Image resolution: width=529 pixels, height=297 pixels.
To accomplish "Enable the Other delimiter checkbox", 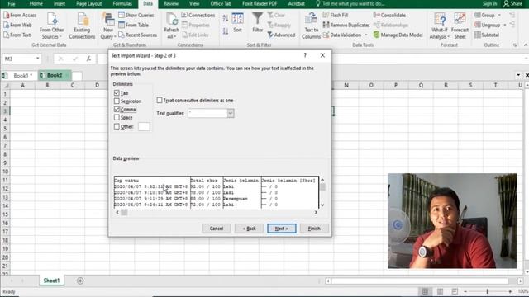I will 117,126.
